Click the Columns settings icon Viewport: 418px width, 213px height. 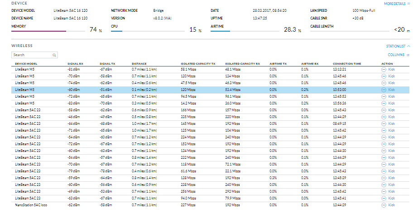click(x=408, y=55)
